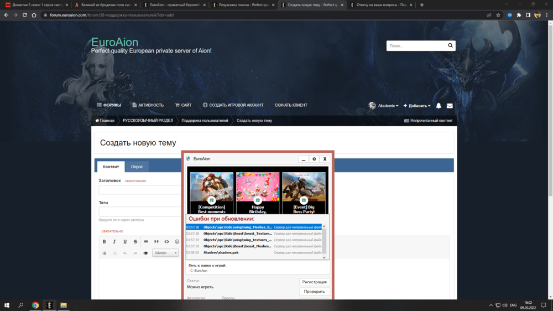Screen dimensions: 553x311
Task: Open the Akademie user menu
Action: tap(383, 106)
